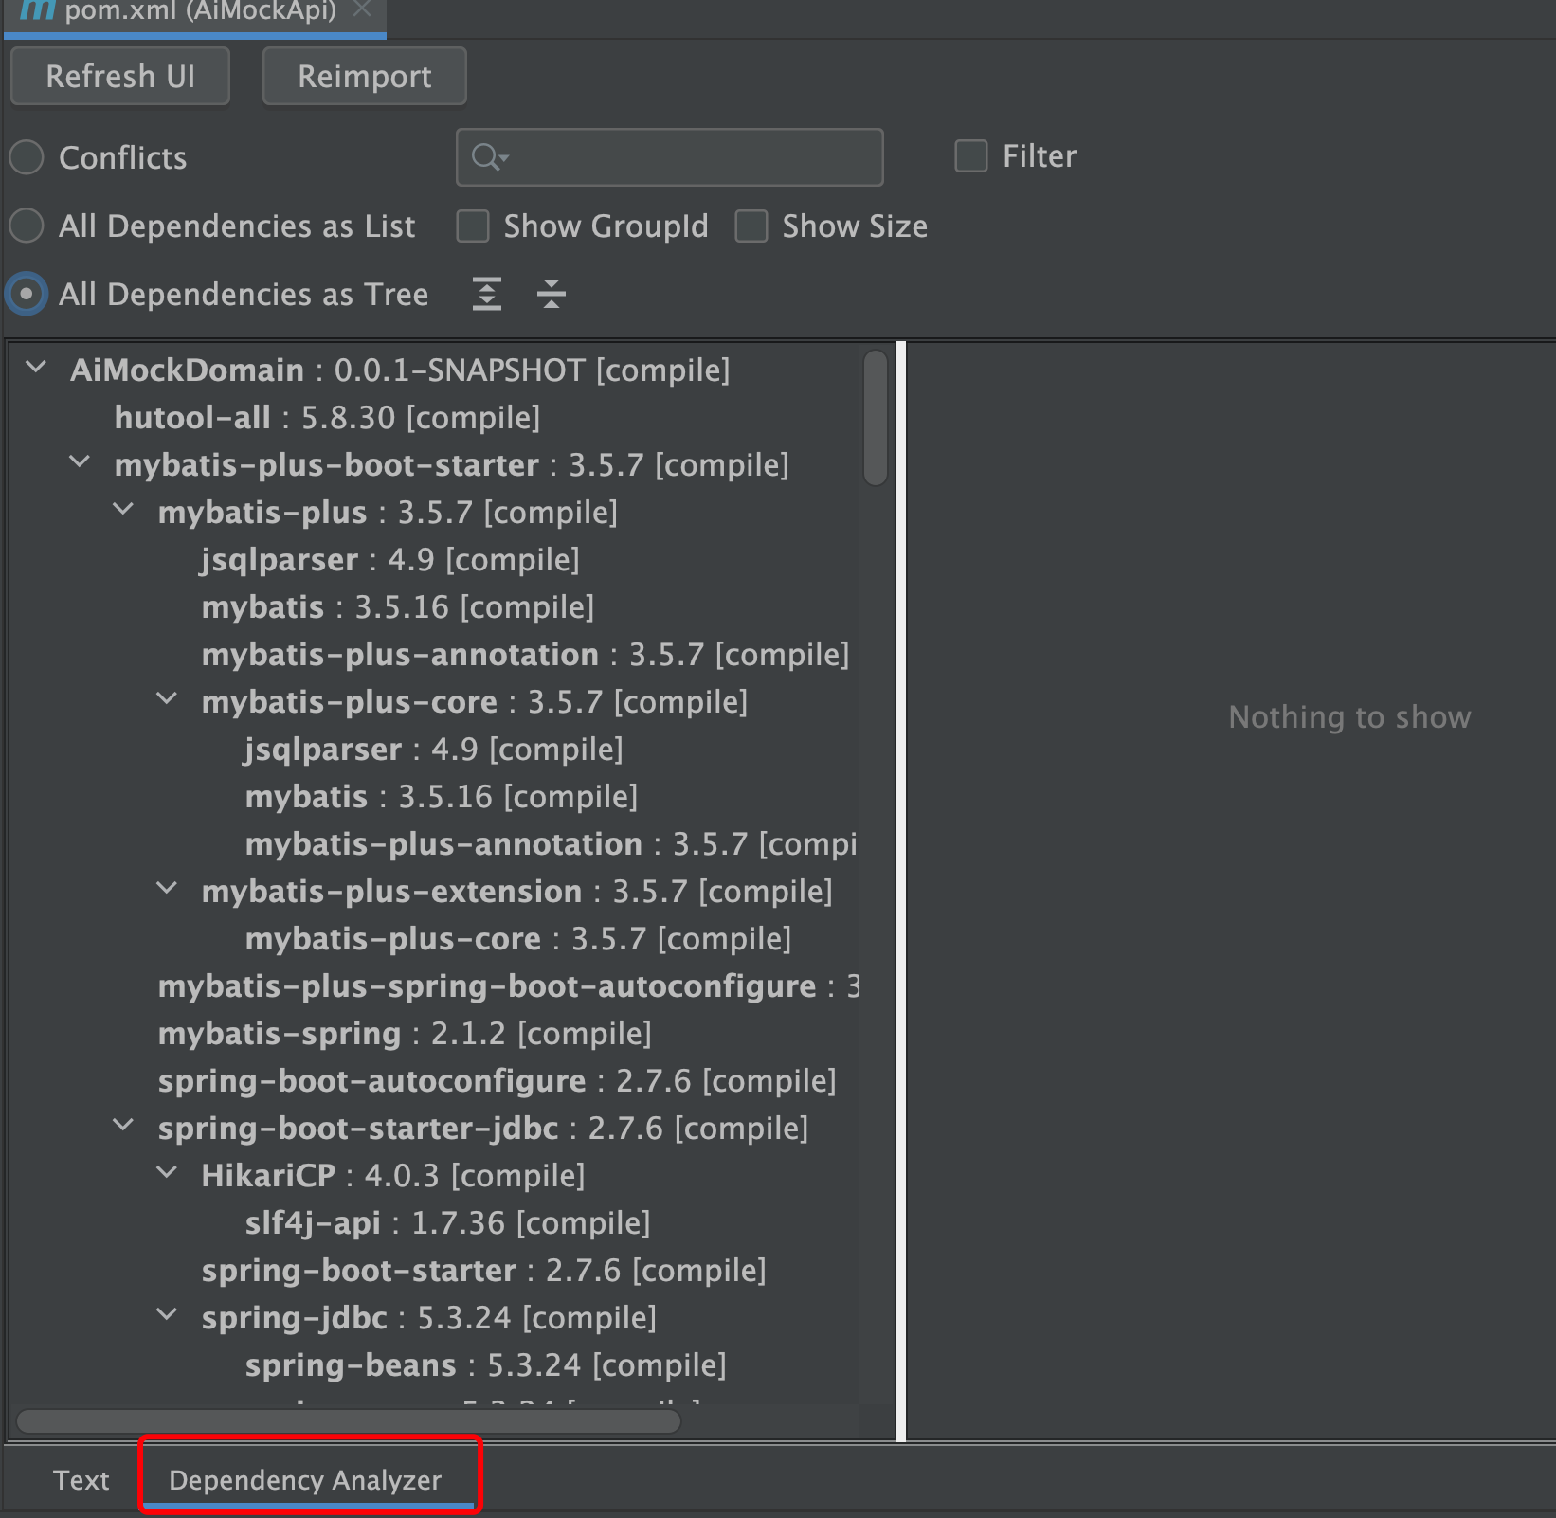Collapse the spring-jdbc tree node
1556x1518 pixels.
[167, 1315]
